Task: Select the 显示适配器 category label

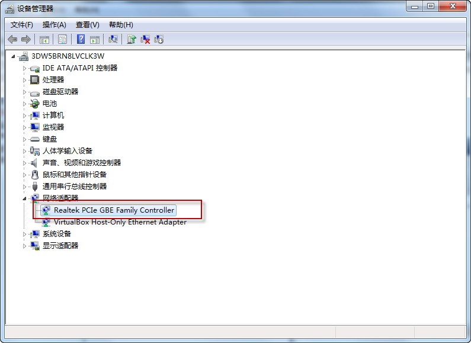Action: pos(60,246)
